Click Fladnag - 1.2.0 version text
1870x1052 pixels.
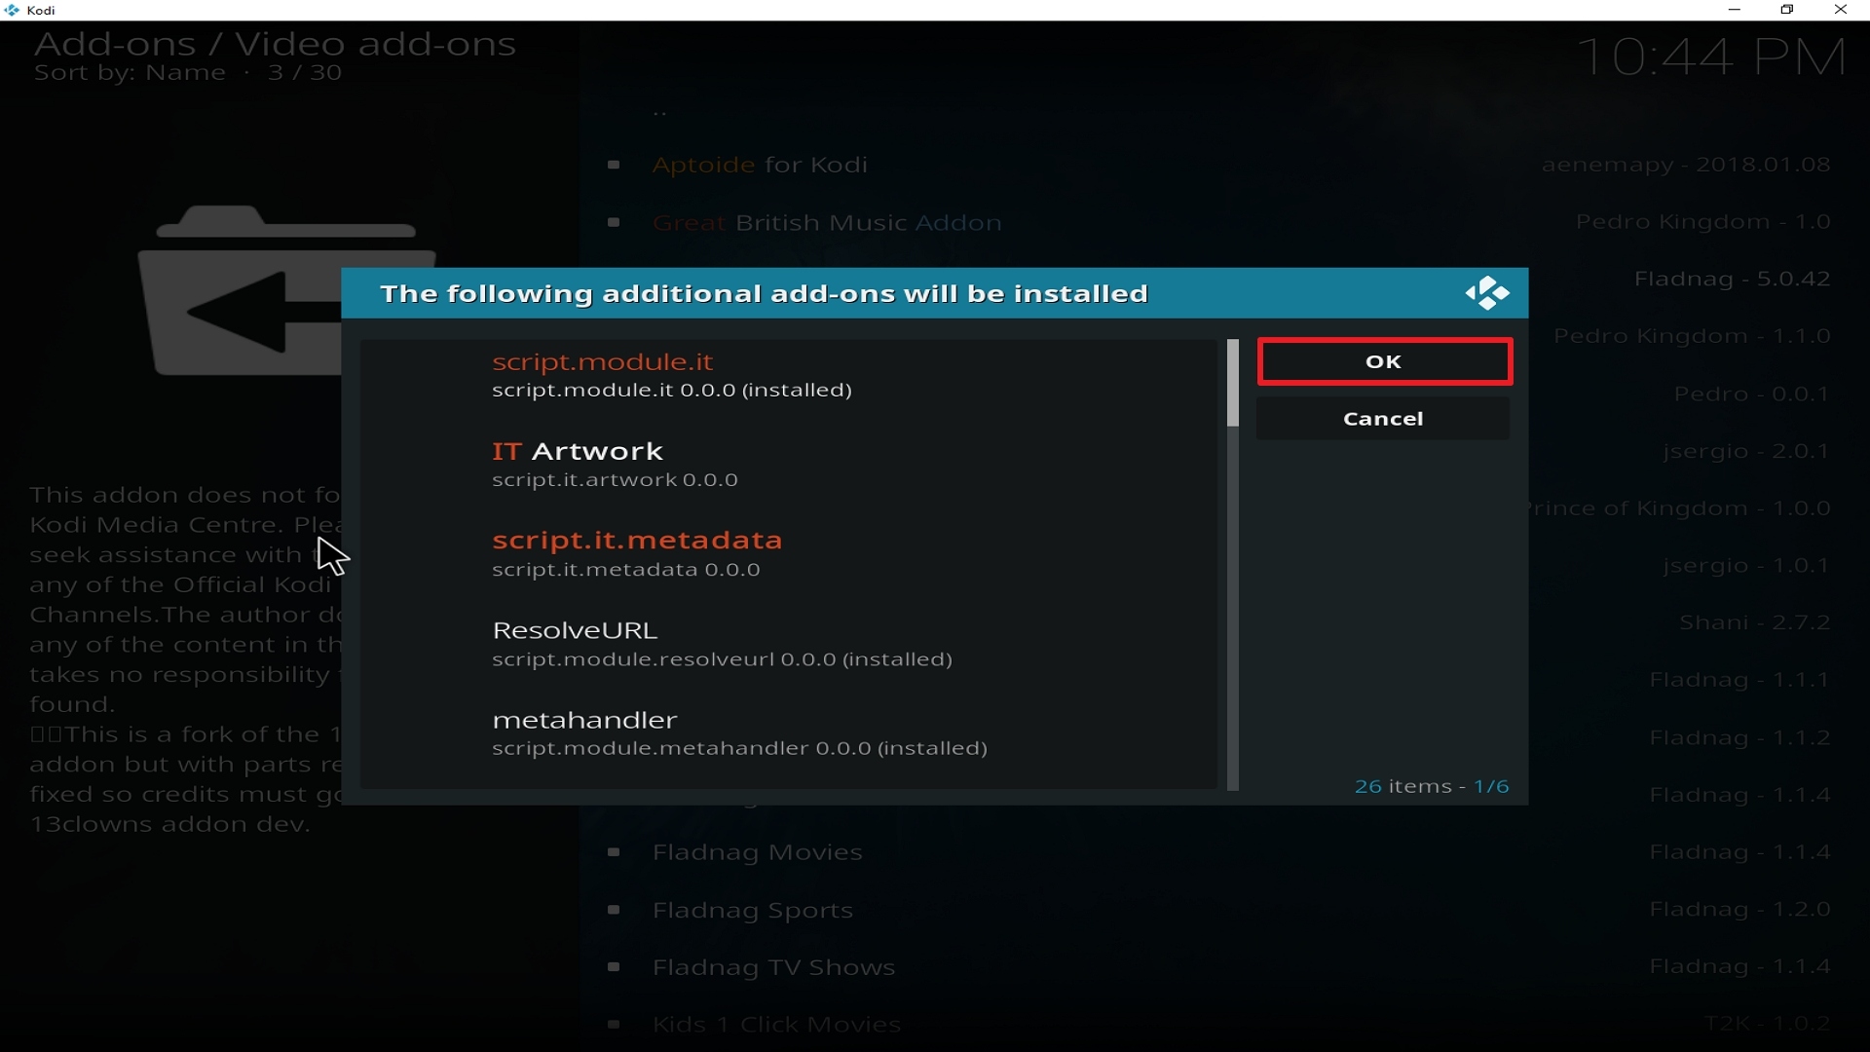point(1741,910)
